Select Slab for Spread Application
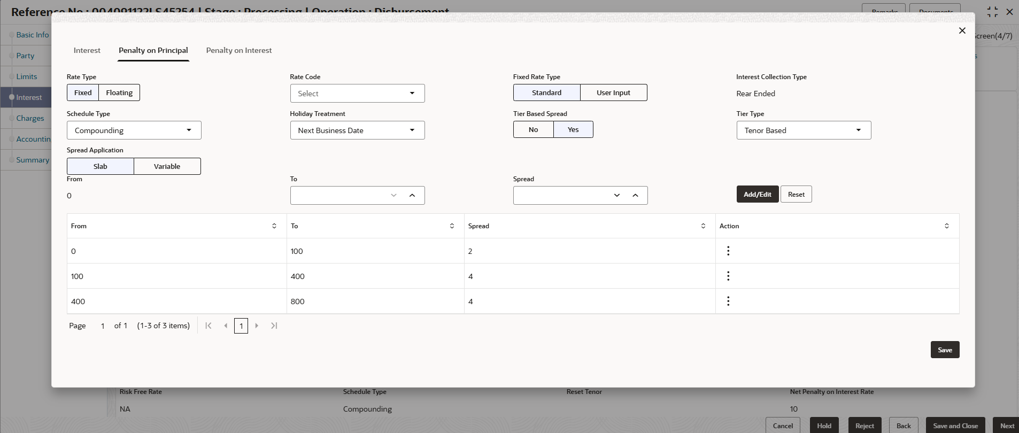 point(100,166)
